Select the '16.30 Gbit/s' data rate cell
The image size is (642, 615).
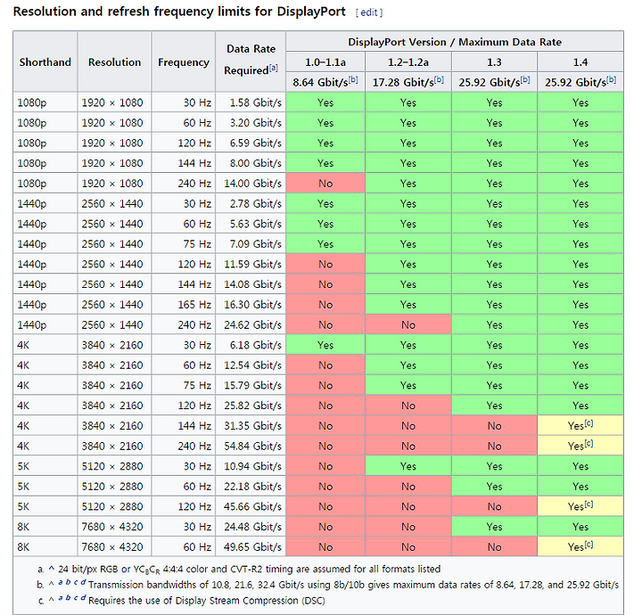(251, 304)
